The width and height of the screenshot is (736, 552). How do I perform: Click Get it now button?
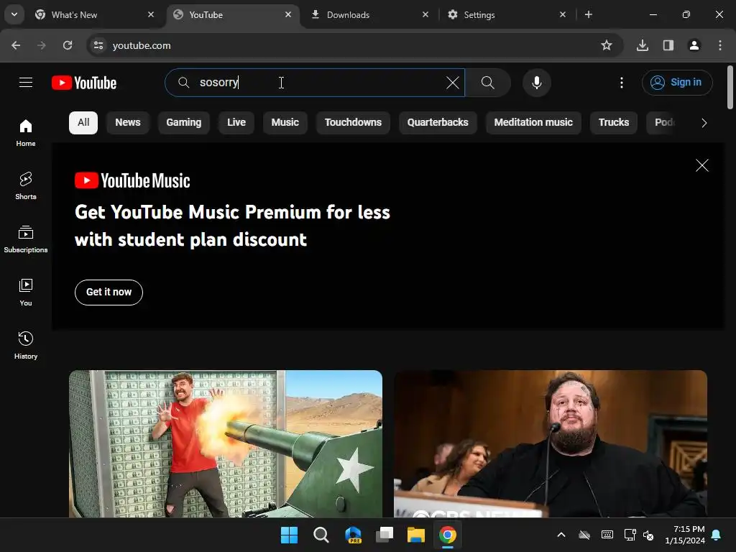tap(109, 292)
